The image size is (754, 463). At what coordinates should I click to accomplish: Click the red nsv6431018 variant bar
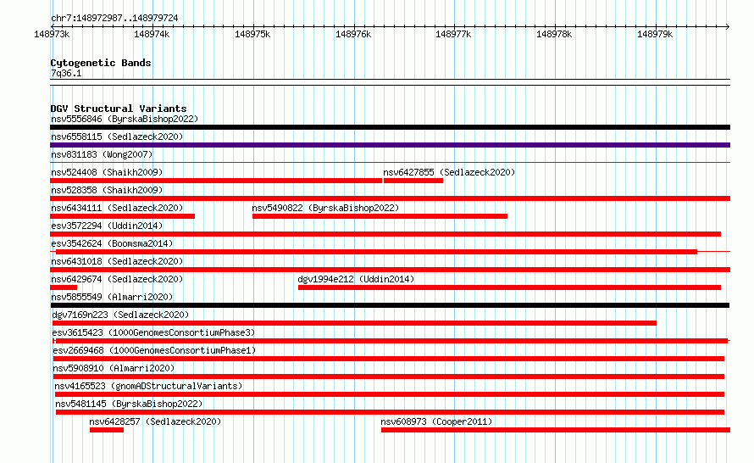click(x=390, y=270)
